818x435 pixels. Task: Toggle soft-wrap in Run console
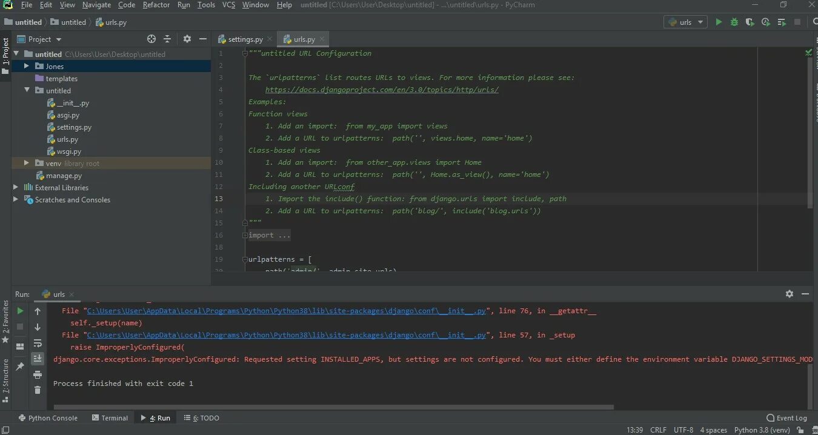(38, 343)
